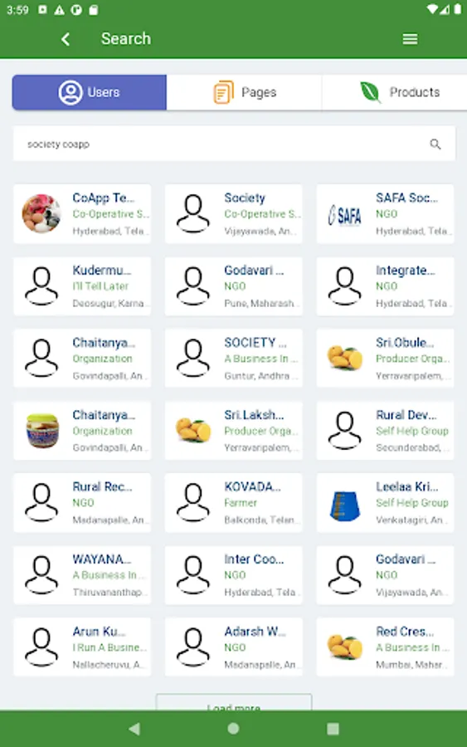Open WAYANA... business profile avatar

pyautogui.click(x=41, y=575)
